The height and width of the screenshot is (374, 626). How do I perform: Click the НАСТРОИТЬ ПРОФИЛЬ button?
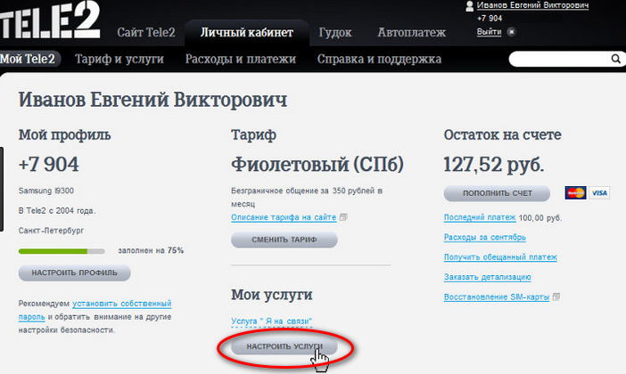pyautogui.click(x=75, y=273)
